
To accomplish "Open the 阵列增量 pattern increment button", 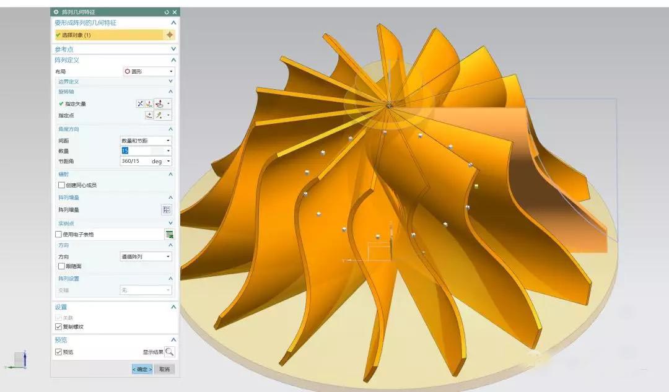I will pos(167,209).
